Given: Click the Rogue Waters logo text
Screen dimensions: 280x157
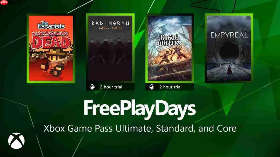Looking at the screenshot, I should (x=170, y=41).
